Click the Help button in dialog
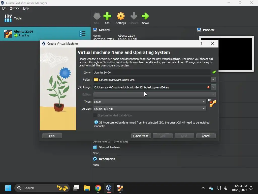This screenshot has width=258, height=194. (52, 136)
